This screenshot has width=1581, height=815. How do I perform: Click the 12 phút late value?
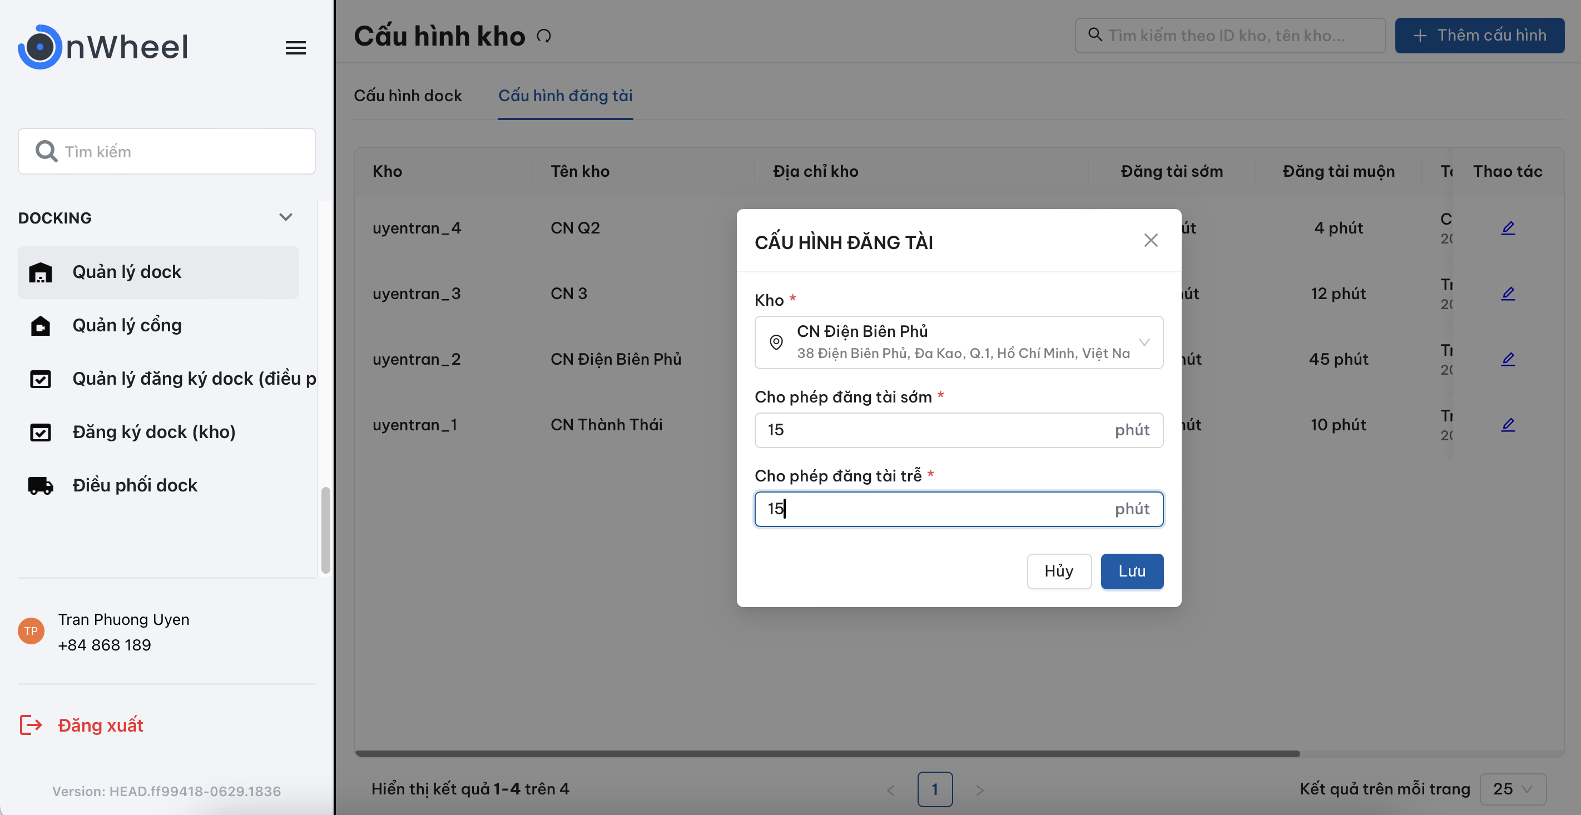(1339, 294)
